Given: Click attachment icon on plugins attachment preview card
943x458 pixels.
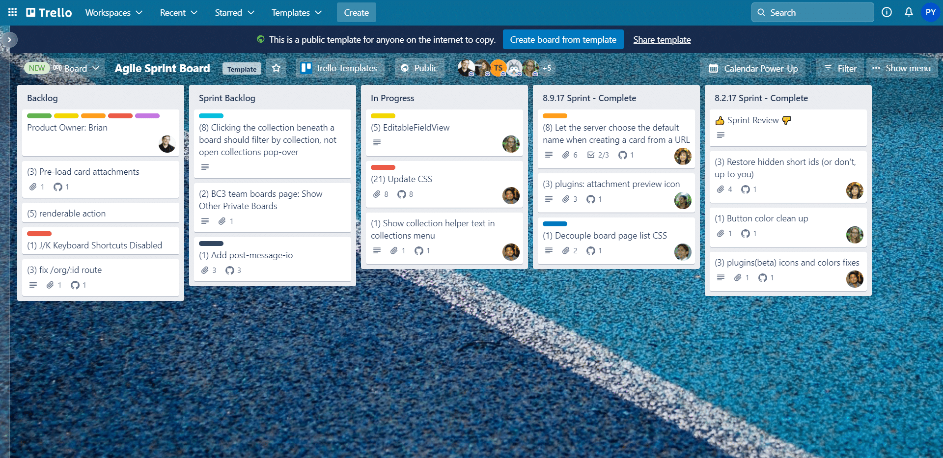Looking at the screenshot, I should (566, 199).
